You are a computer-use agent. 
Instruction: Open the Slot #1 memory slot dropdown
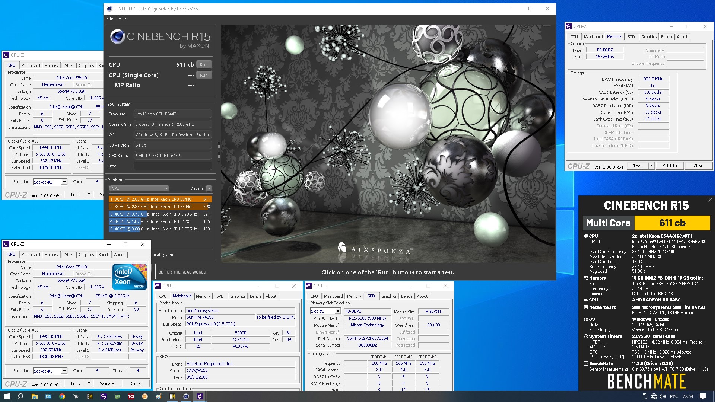pyautogui.click(x=338, y=311)
